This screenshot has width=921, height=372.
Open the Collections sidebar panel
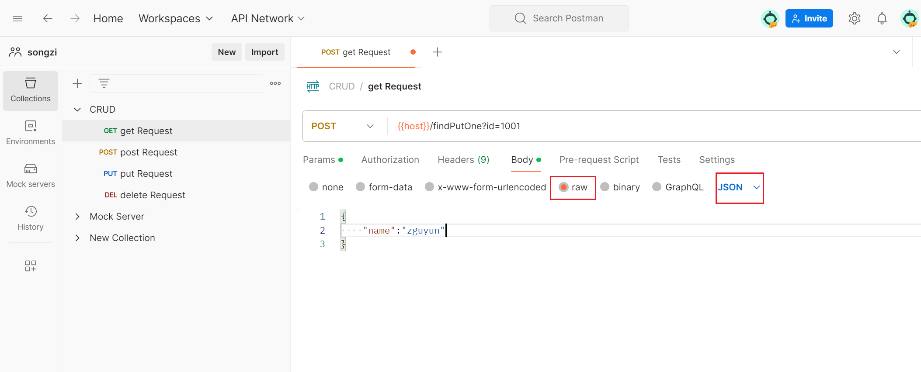pos(31,90)
